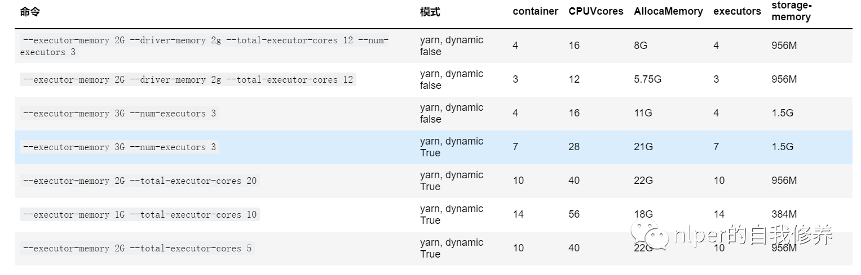The image size is (861, 275).
Task: Select the highlighted row's executor-memory 3G command
Action: [119, 147]
